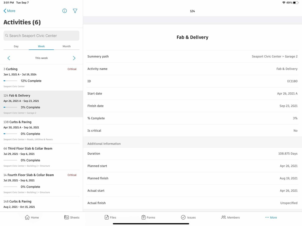View activity info via the info icon

pos(64,11)
